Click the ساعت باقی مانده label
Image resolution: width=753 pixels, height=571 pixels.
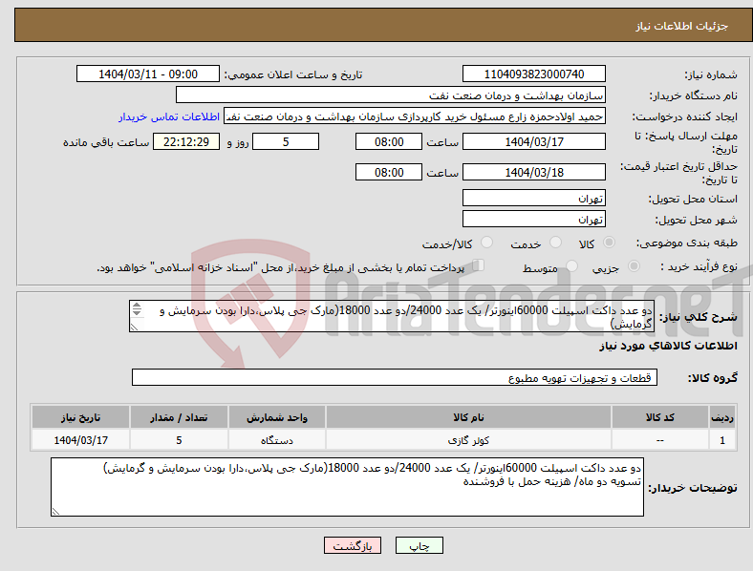106,142
